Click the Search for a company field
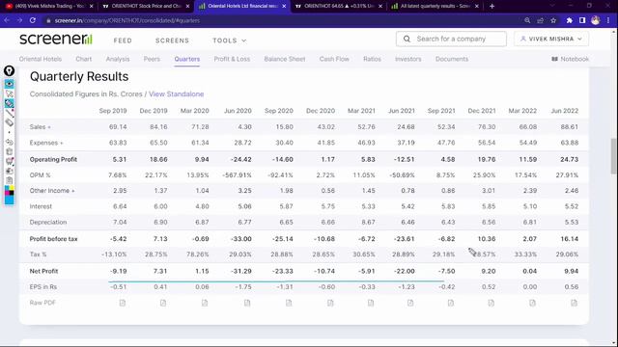The image size is (618, 347). coord(451,39)
